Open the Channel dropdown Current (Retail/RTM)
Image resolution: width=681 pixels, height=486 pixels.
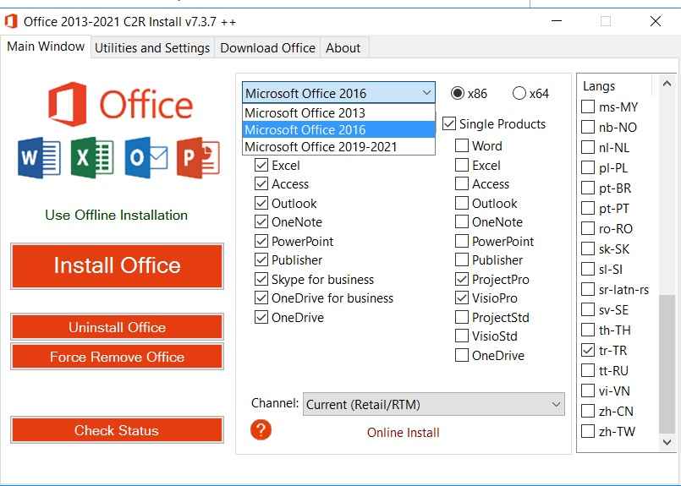point(434,404)
